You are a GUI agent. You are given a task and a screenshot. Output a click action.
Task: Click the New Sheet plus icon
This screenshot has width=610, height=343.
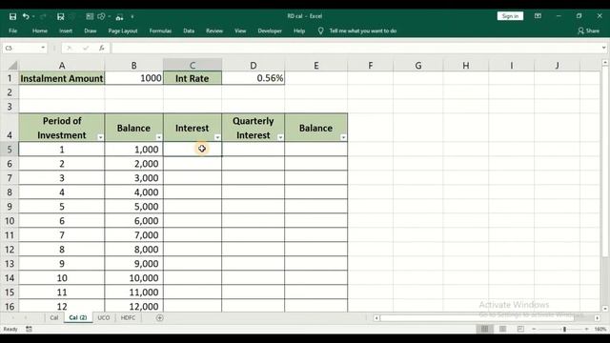pyautogui.click(x=159, y=317)
